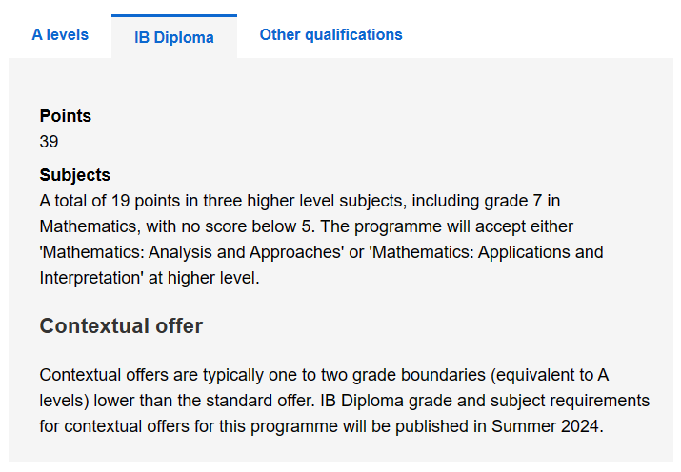681x472 pixels.
Task: Click 'IB Diploma grade and subject requirements' text
Action: 485,401
